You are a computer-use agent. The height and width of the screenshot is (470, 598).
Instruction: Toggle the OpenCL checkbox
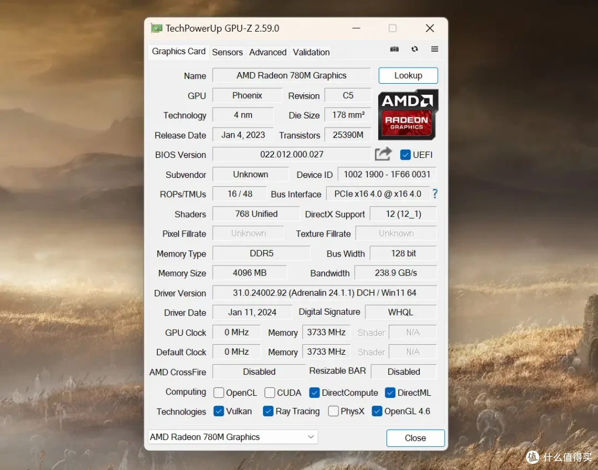[219, 392]
